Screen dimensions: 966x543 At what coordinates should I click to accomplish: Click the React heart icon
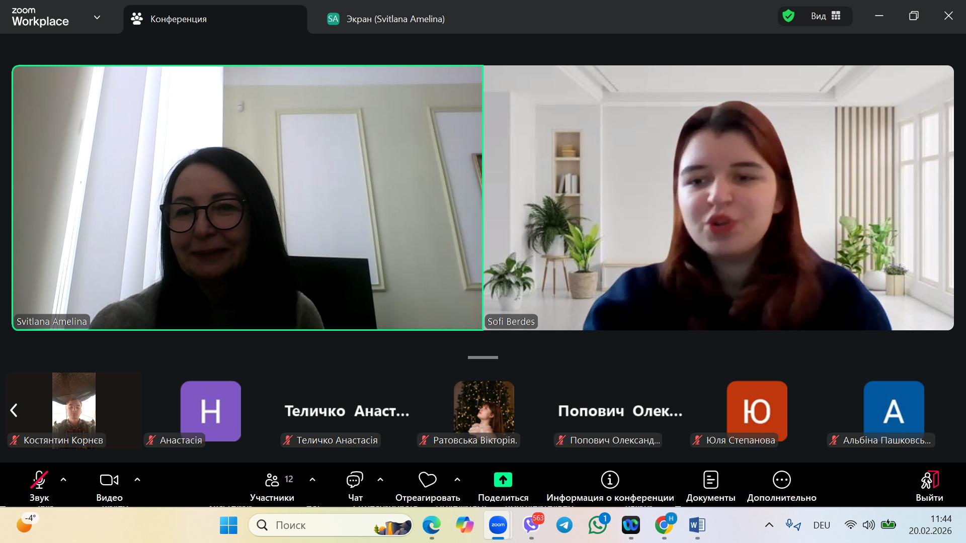(427, 480)
